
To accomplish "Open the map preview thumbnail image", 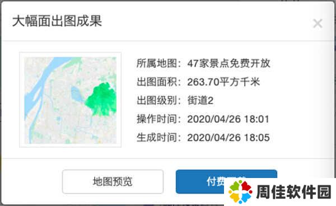I will [71, 100].
